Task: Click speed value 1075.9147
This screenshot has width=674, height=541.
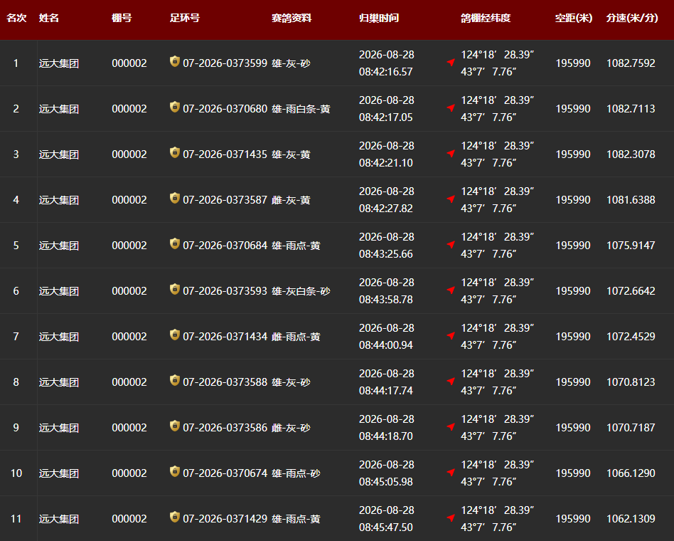Action: pyautogui.click(x=631, y=246)
